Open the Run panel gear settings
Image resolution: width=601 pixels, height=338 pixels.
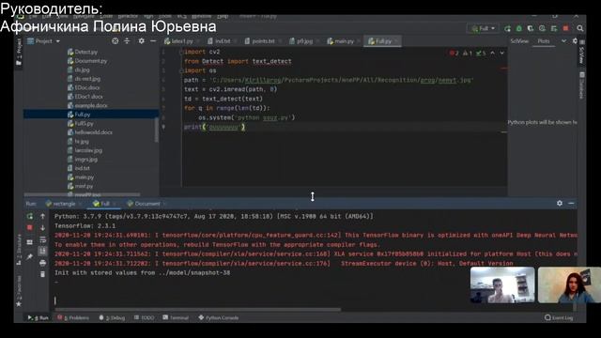click(560, 203)
